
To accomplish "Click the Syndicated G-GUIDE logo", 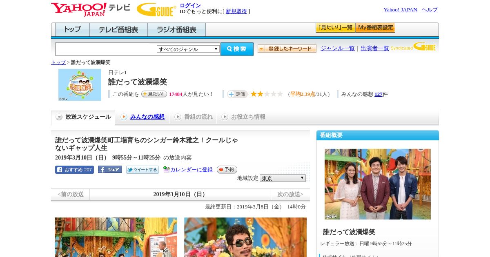I will click(413, 47).
